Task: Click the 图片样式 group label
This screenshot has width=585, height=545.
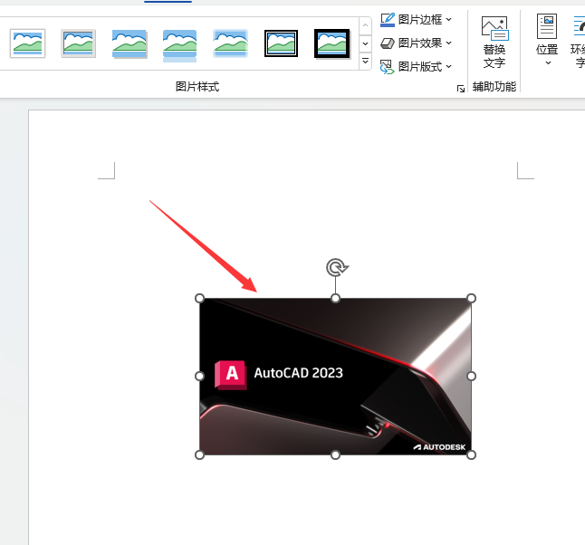Action: tap(197, 87)
